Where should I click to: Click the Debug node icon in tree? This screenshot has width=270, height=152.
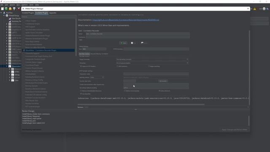(x=13, y=75)
